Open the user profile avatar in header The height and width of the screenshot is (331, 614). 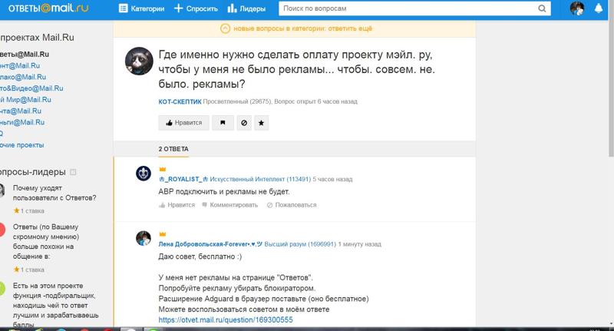[577, 8]
